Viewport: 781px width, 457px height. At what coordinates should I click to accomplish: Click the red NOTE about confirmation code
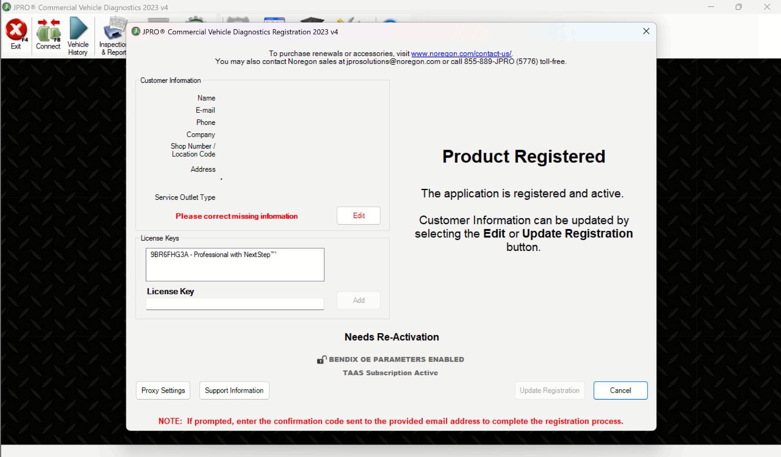tap(391, 421)
